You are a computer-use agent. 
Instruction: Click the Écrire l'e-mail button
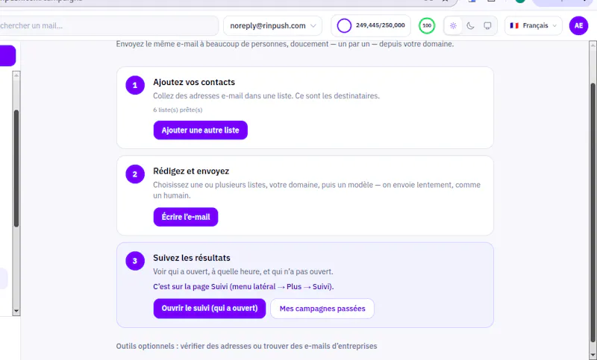[x=186, y=217]
